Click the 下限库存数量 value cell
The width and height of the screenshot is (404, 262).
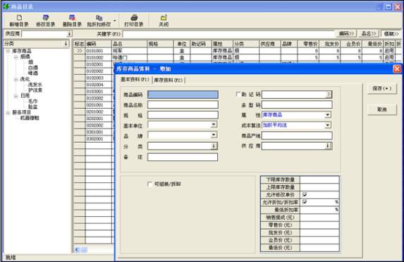tap(319, 179)
